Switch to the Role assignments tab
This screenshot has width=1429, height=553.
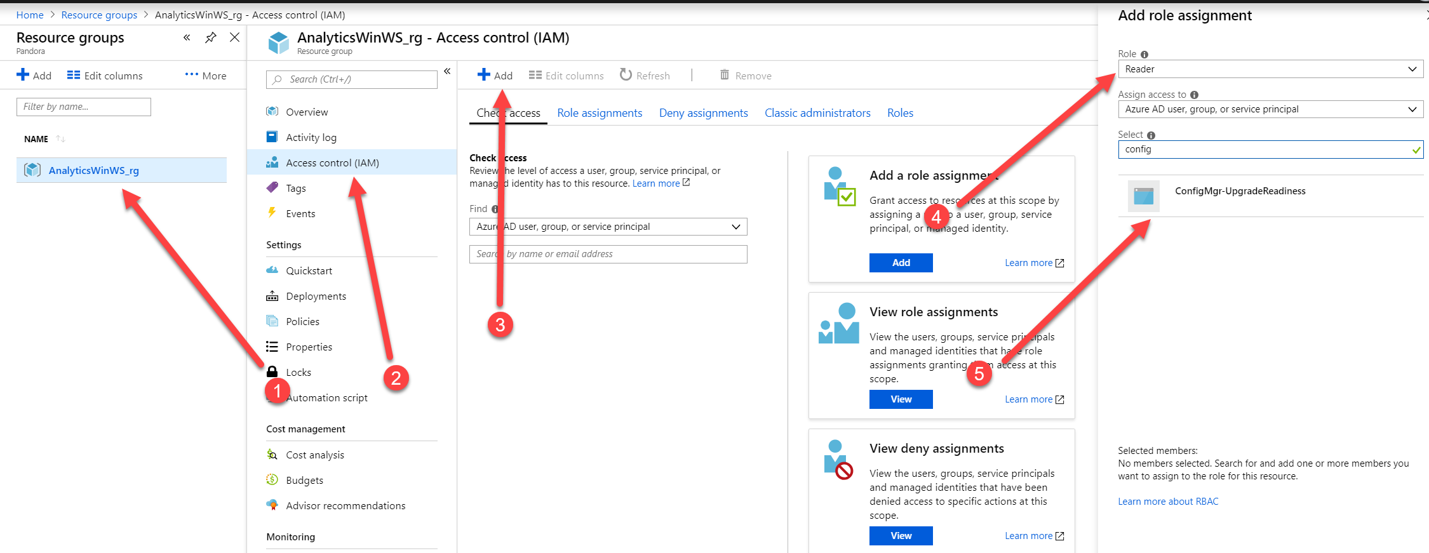point(600,113)
